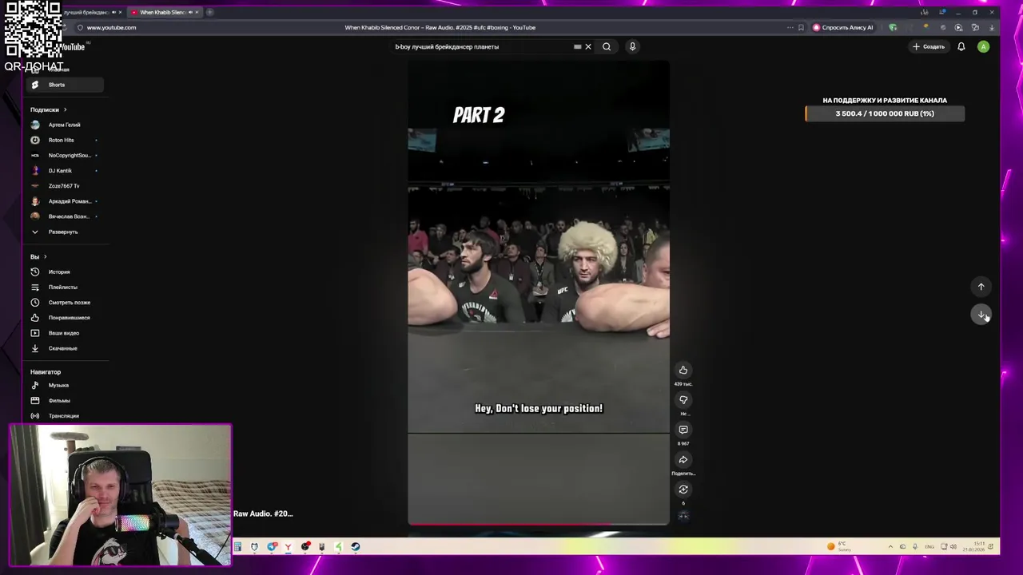Open Ваши видео page
This screenshot has width=1023, height=575.
(64, 332)
